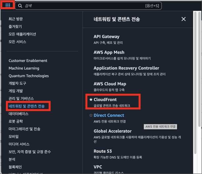The image size is (202, 174).
Task: Open 모든 애플리케이션
Action: pyautogui.click(x=22, y=34)
